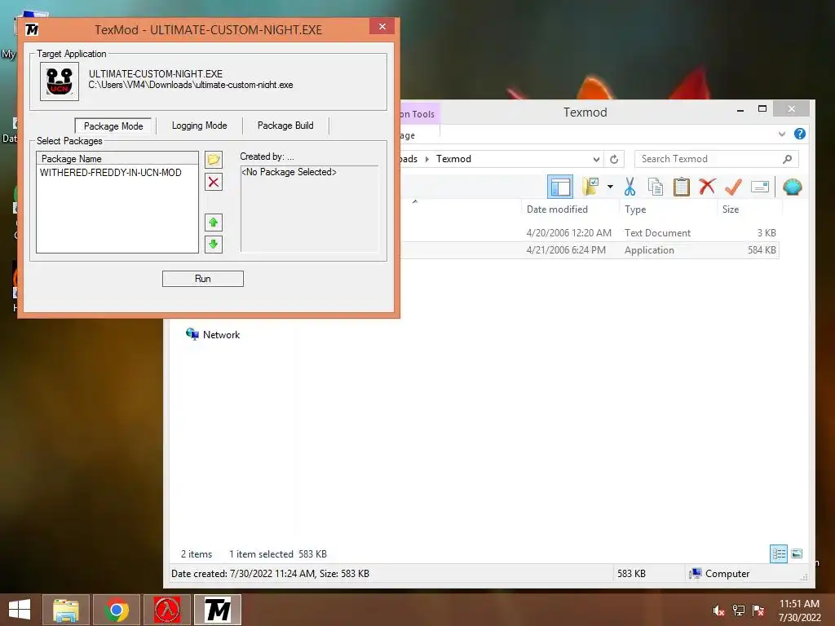Switch to Package Build tab
Viewport: 835px width, 626px height.
[x=285, y=126]
